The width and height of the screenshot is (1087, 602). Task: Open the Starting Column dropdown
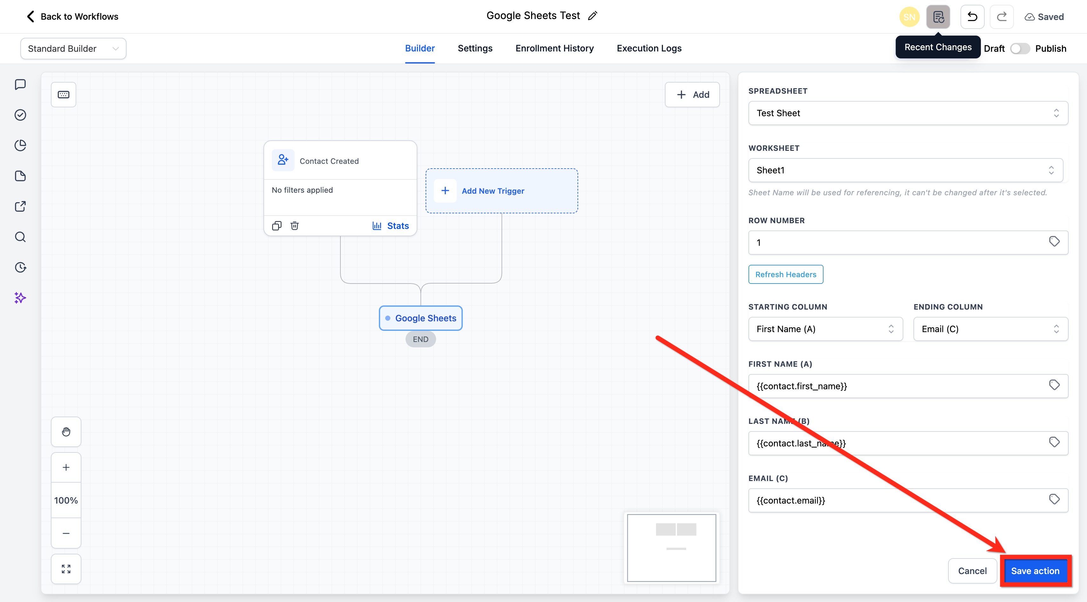point(825,329)
